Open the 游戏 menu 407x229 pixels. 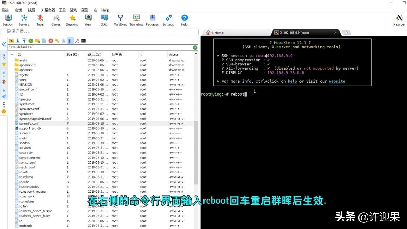(x=73, y=10)
